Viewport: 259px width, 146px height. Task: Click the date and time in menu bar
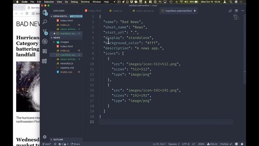210,2
